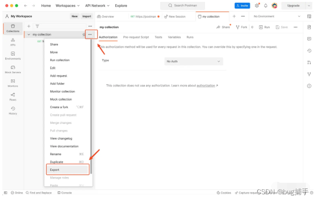Switch to the Runs tab
Screen dimensions: 316x200
click(190, 37)
